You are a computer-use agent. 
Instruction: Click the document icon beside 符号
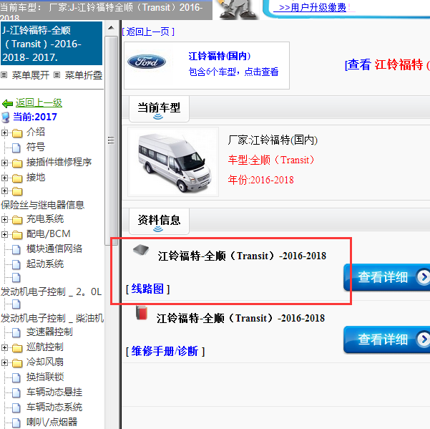(x=16, y=148)
